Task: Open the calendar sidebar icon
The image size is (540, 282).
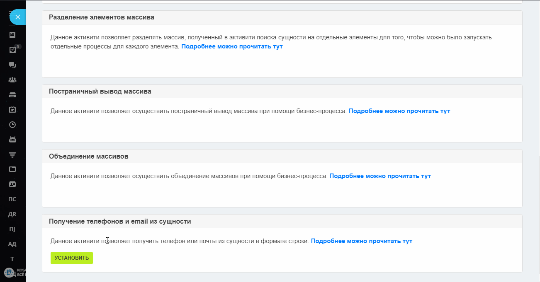Action: [x=12, y=109]
